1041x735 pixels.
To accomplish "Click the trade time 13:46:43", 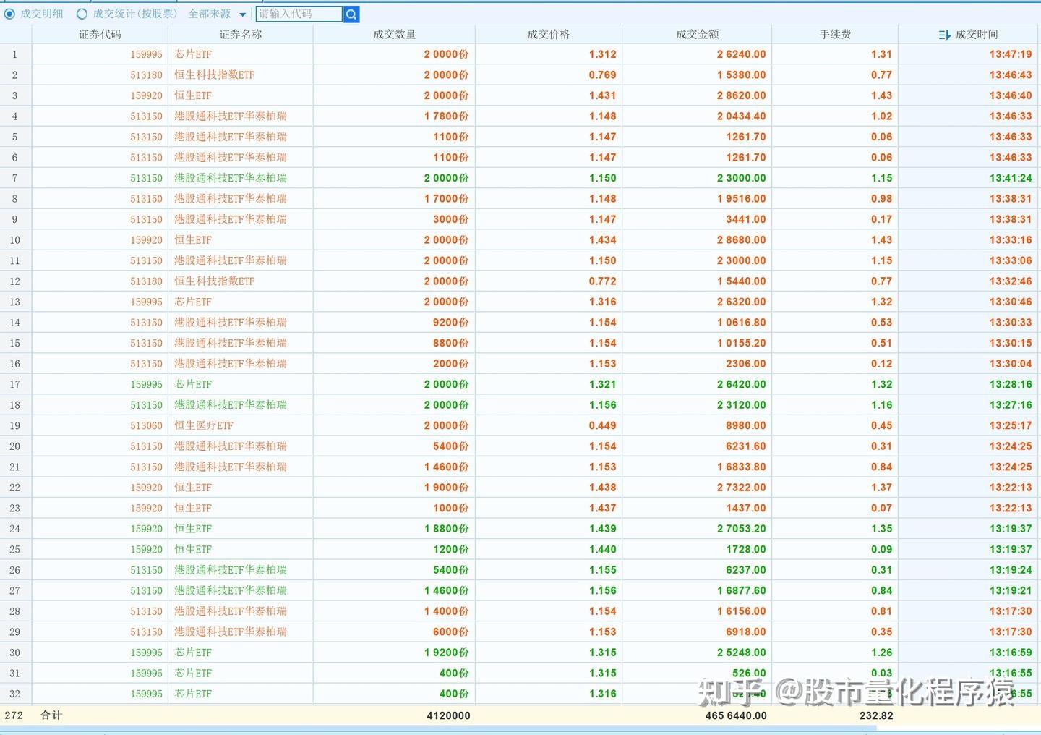I will tap(1011, 75).
